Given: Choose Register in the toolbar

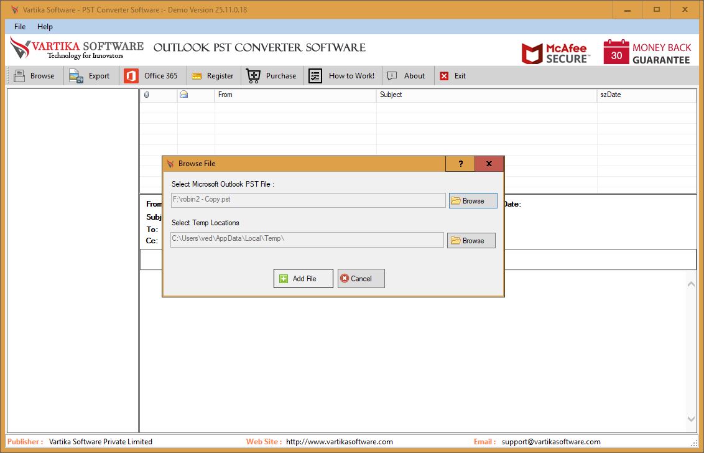Looking at the screenshot, I should tap(220, 76).
